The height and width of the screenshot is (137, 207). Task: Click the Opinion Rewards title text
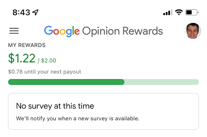coord(122,31)
